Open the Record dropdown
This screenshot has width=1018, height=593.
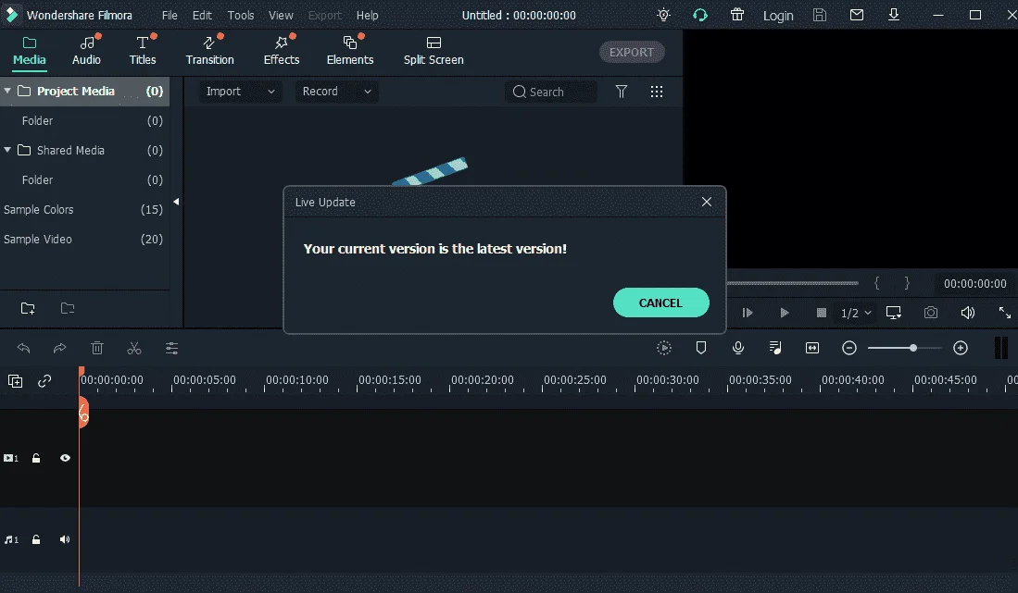[x=336, y=92]
